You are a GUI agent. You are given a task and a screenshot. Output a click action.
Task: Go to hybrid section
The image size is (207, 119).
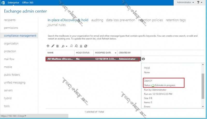(8, 98)
